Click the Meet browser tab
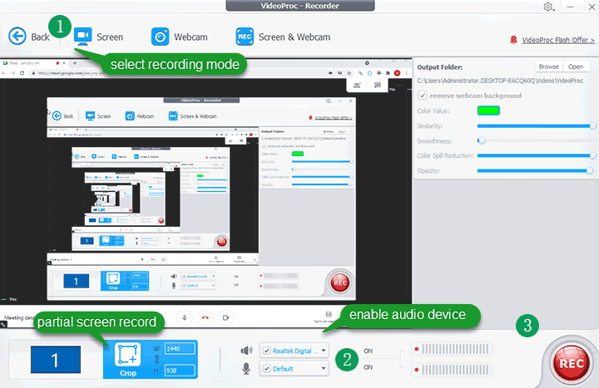Screen dimensions: 599x388 pyautogui.click(x=32, y=63)
